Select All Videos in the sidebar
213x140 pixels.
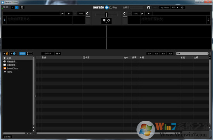[x=17, y=65]
